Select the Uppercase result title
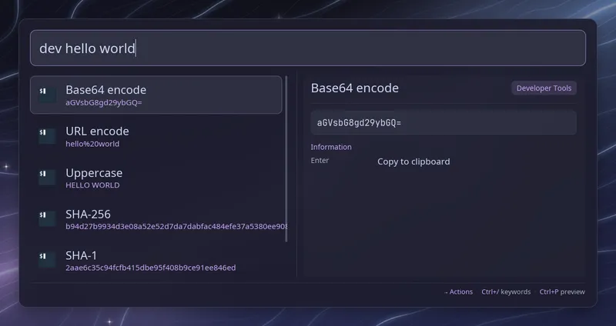616x326 pixels. click(x=94, y=173)
